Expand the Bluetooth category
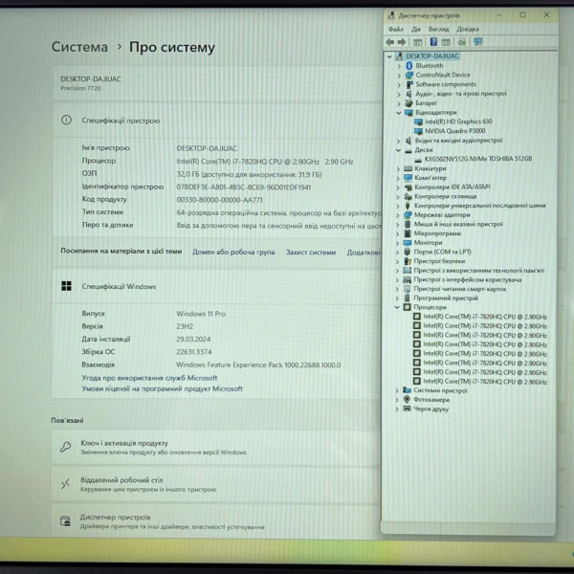Image resolution: width=574 pixels, height=574 pixels. [399, 66]
